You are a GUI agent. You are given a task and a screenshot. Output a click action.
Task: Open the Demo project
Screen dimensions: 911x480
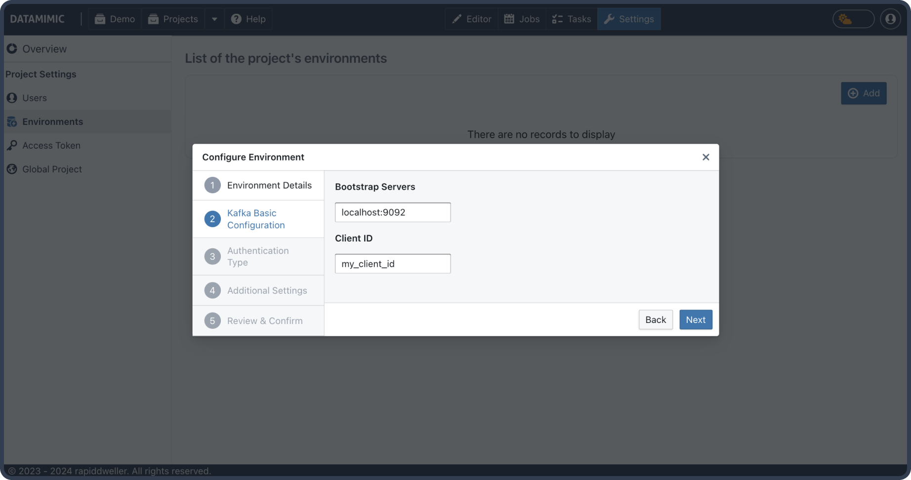tap(115, 19)
